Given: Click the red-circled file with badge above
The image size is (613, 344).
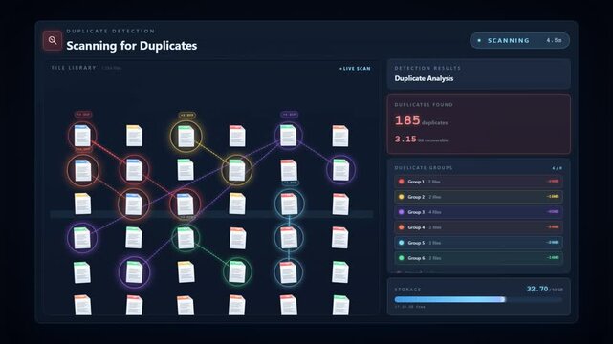Looking at the screenshot, I should (82, 136).
